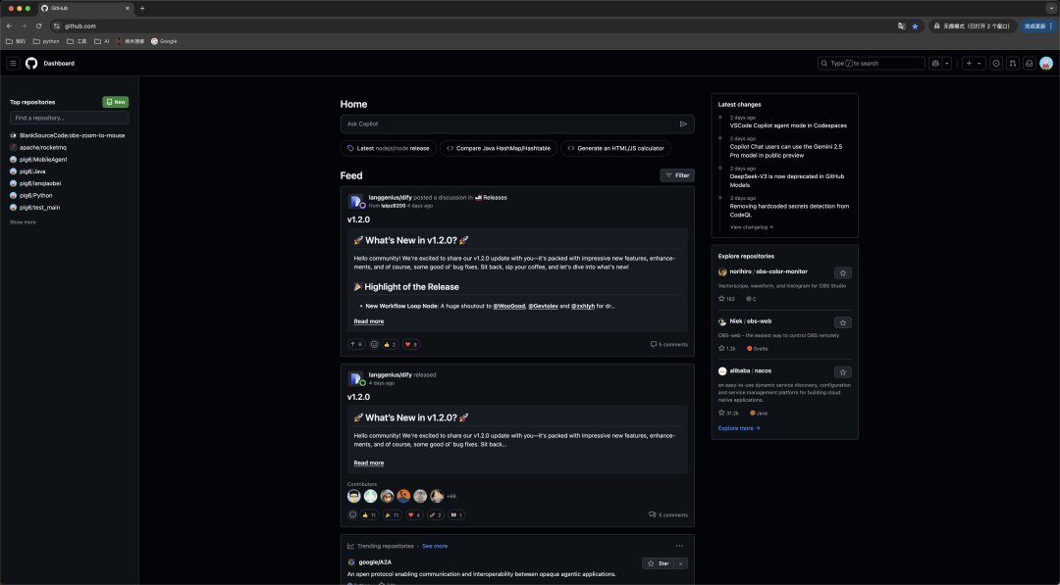Open the Copilot chat icon in header

[x=935, y=64]
